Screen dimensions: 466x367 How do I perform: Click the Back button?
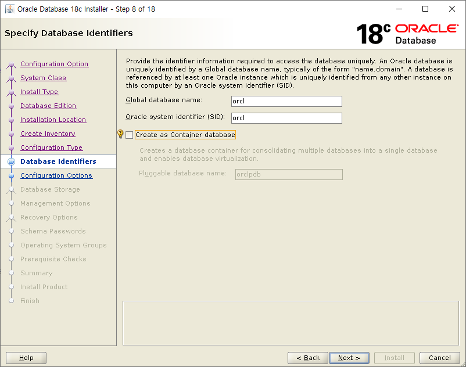pyautogui.click(x=308, y=358)
